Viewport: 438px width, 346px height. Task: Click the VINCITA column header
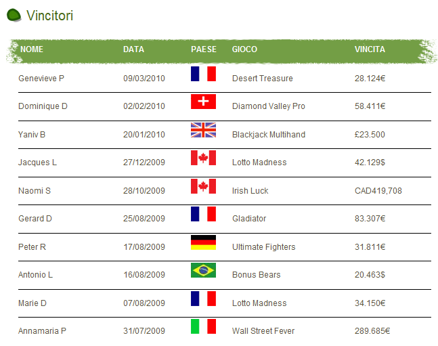(370, 49)
